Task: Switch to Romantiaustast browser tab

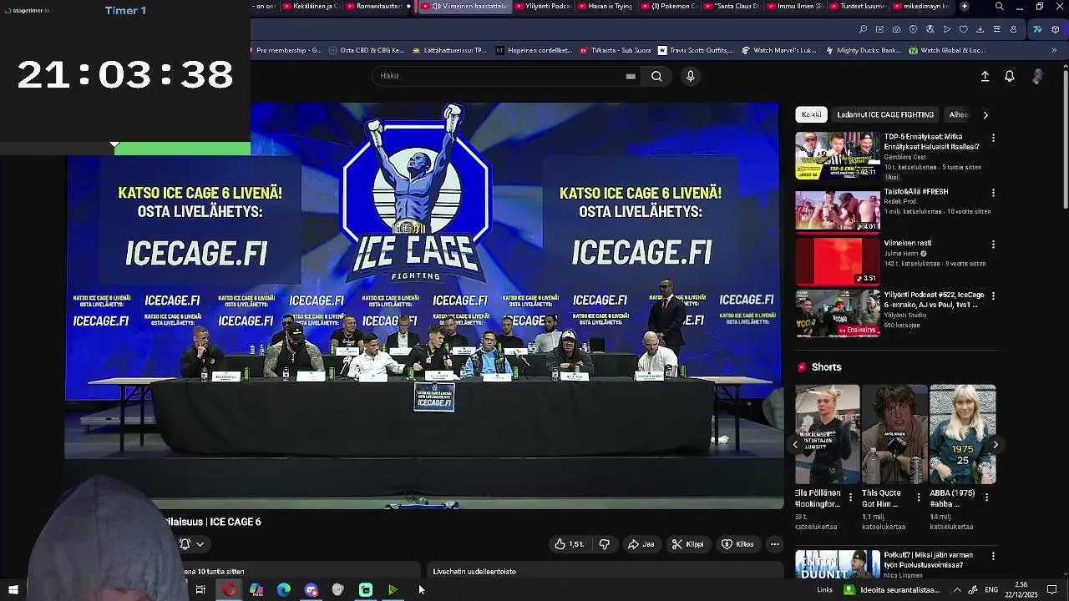Action: coord(373,6)
